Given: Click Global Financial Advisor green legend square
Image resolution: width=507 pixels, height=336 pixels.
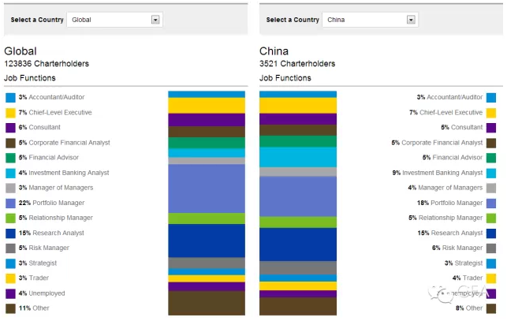Looking at the screenshot, I should [10, 158].
